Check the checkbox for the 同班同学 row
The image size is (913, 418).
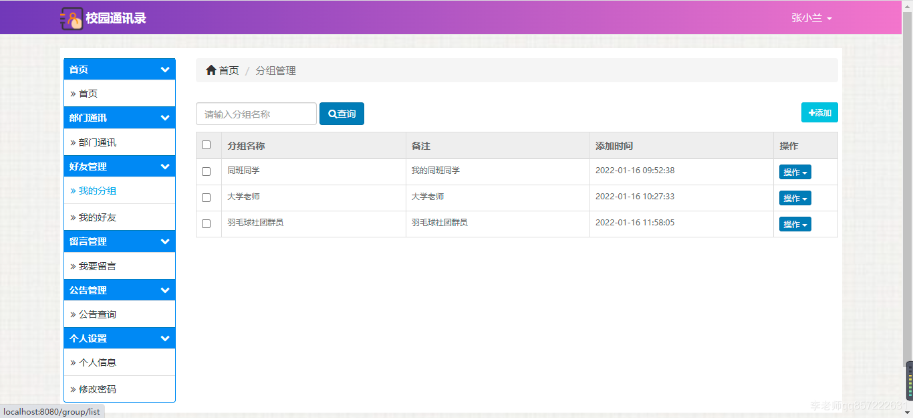click(x=206, y=171)
